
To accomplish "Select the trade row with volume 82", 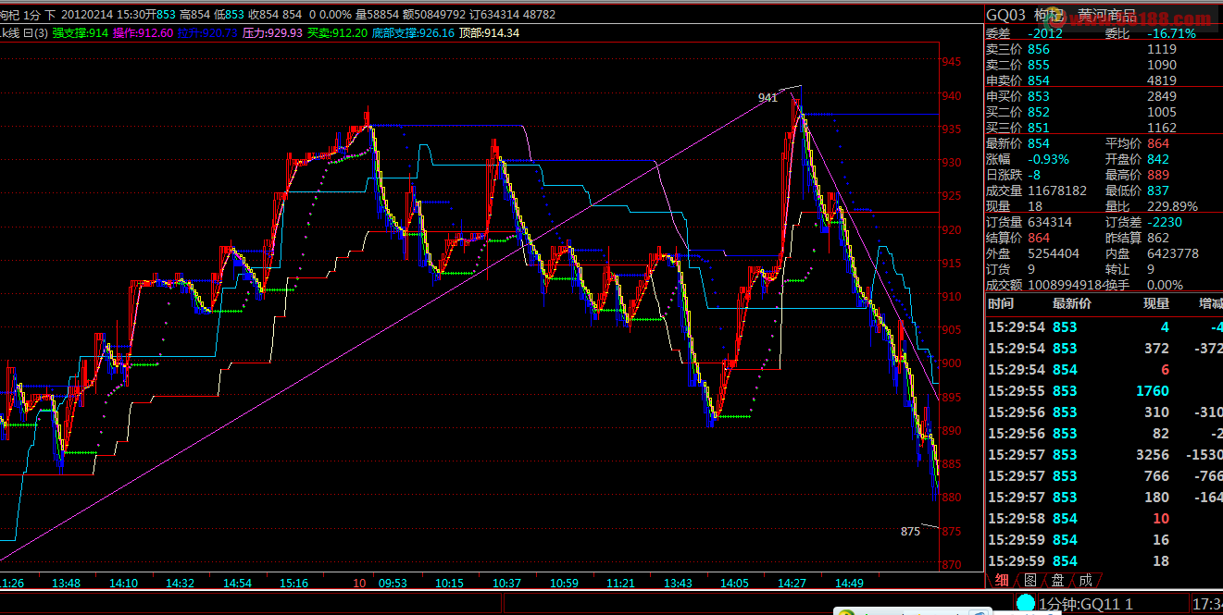I will click(1104, 434).
